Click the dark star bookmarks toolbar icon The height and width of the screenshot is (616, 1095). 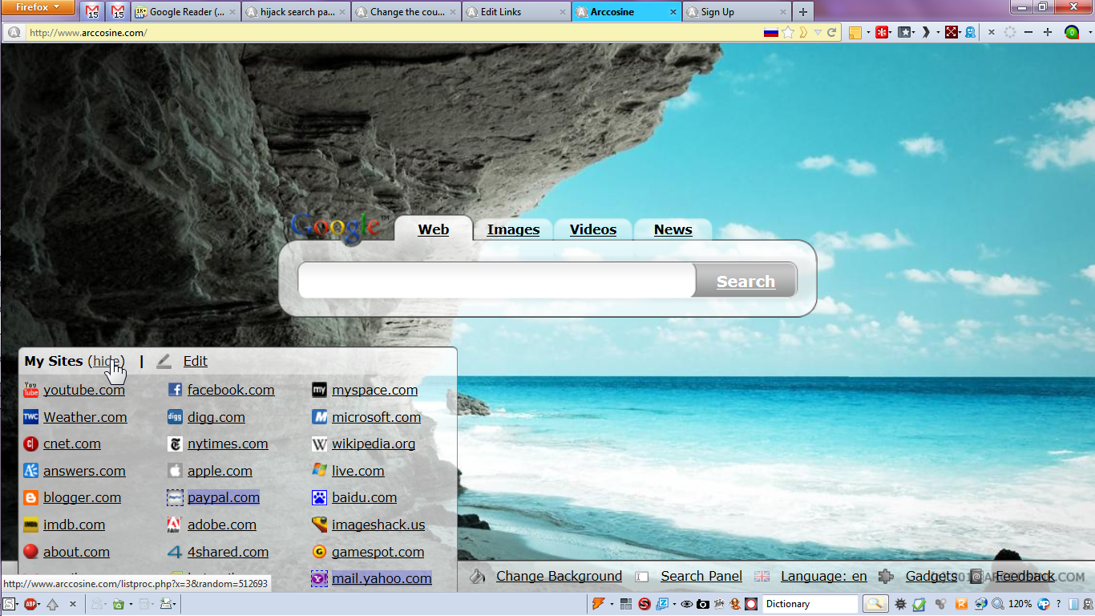(x=904, y=33)
